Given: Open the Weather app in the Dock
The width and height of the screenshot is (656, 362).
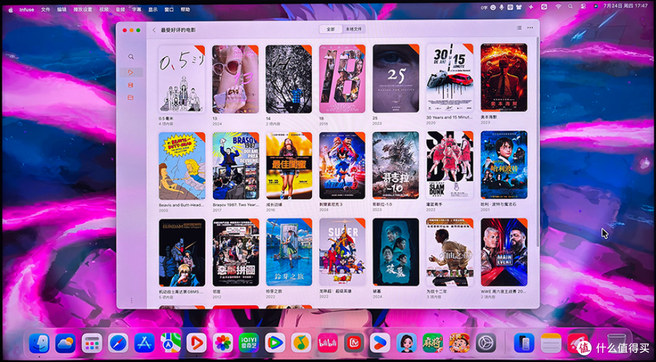Looking at the screenshot, I should point(65,344).
